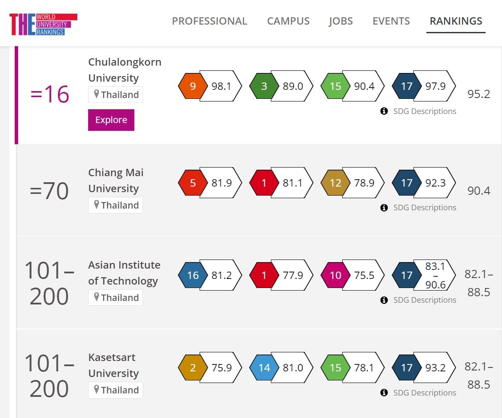Click SDG 17 hexagon in Asian Institute row
Screen dimensions: 502x418
tap(407, 275)
